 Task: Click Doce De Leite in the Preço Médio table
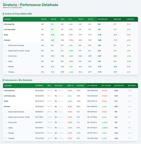tap(12, 56)
